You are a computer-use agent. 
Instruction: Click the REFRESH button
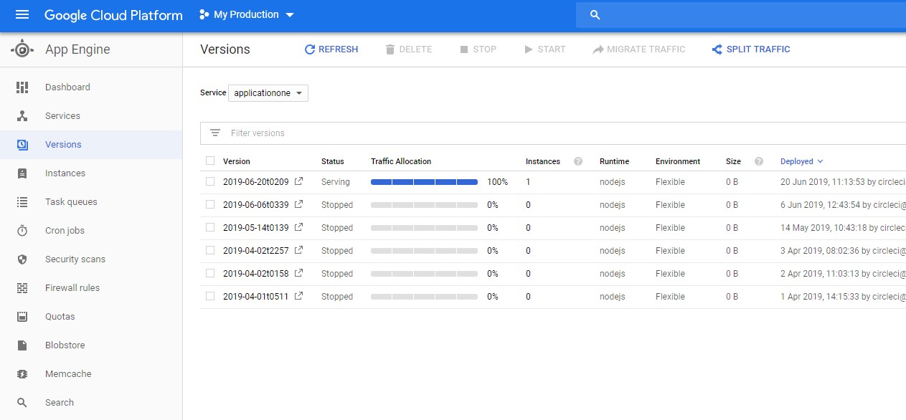click(x=331, y=49)
